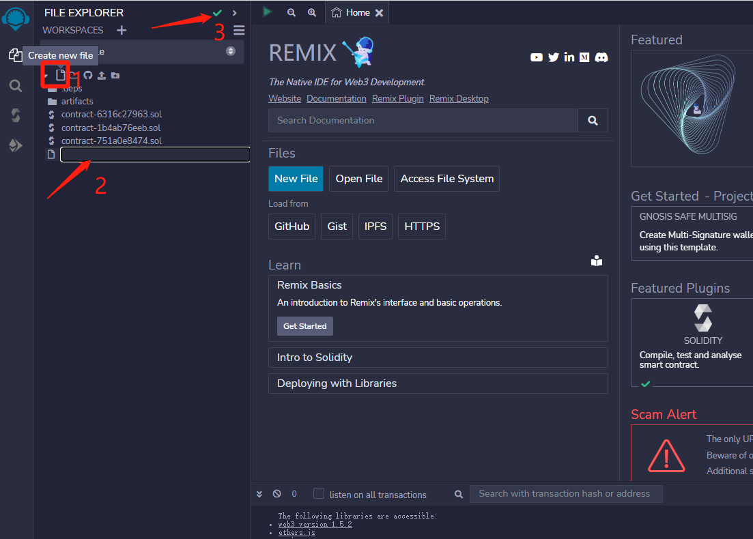
Task: Open Remix LinkedIn icon
Action: coord(569,57)
